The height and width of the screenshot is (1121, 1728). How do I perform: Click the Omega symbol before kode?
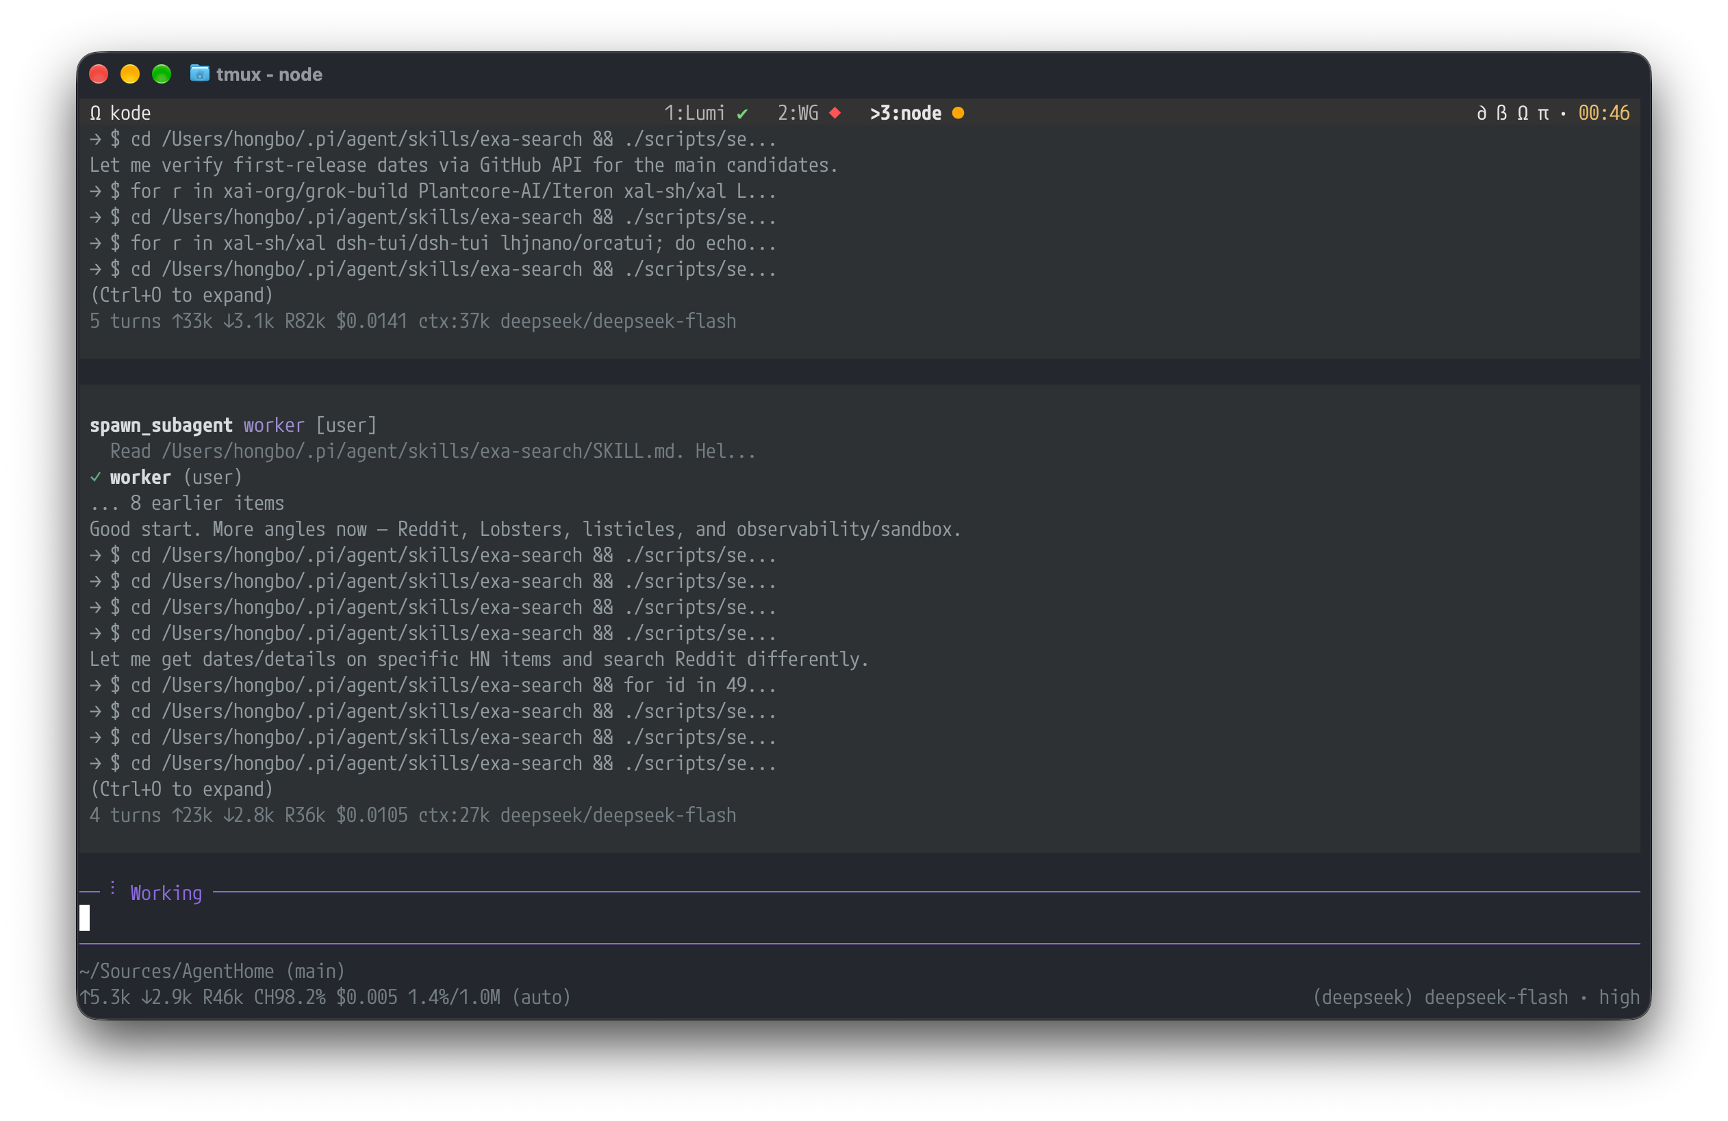pyautogui.click(x=95, y=113)
